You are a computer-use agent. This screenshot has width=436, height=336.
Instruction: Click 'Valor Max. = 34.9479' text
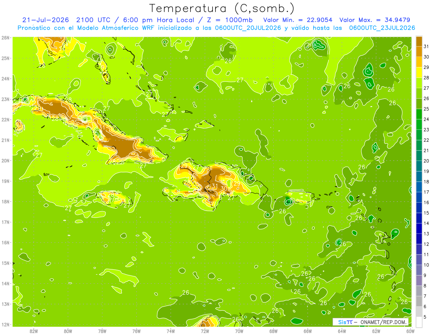[375, 20]
